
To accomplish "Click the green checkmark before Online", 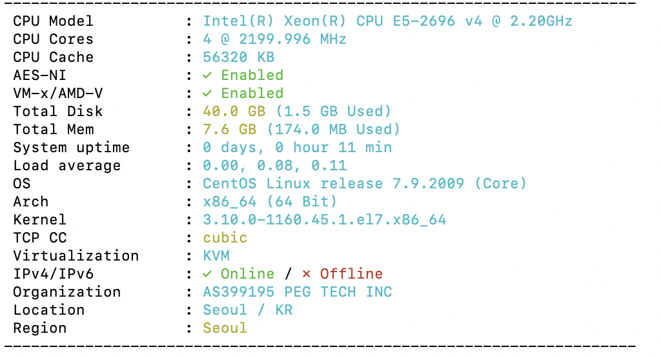I will [207, 274].
